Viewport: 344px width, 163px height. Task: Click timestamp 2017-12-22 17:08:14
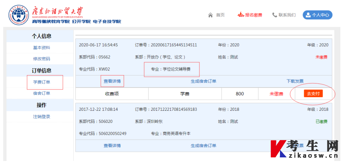[98, 109]
